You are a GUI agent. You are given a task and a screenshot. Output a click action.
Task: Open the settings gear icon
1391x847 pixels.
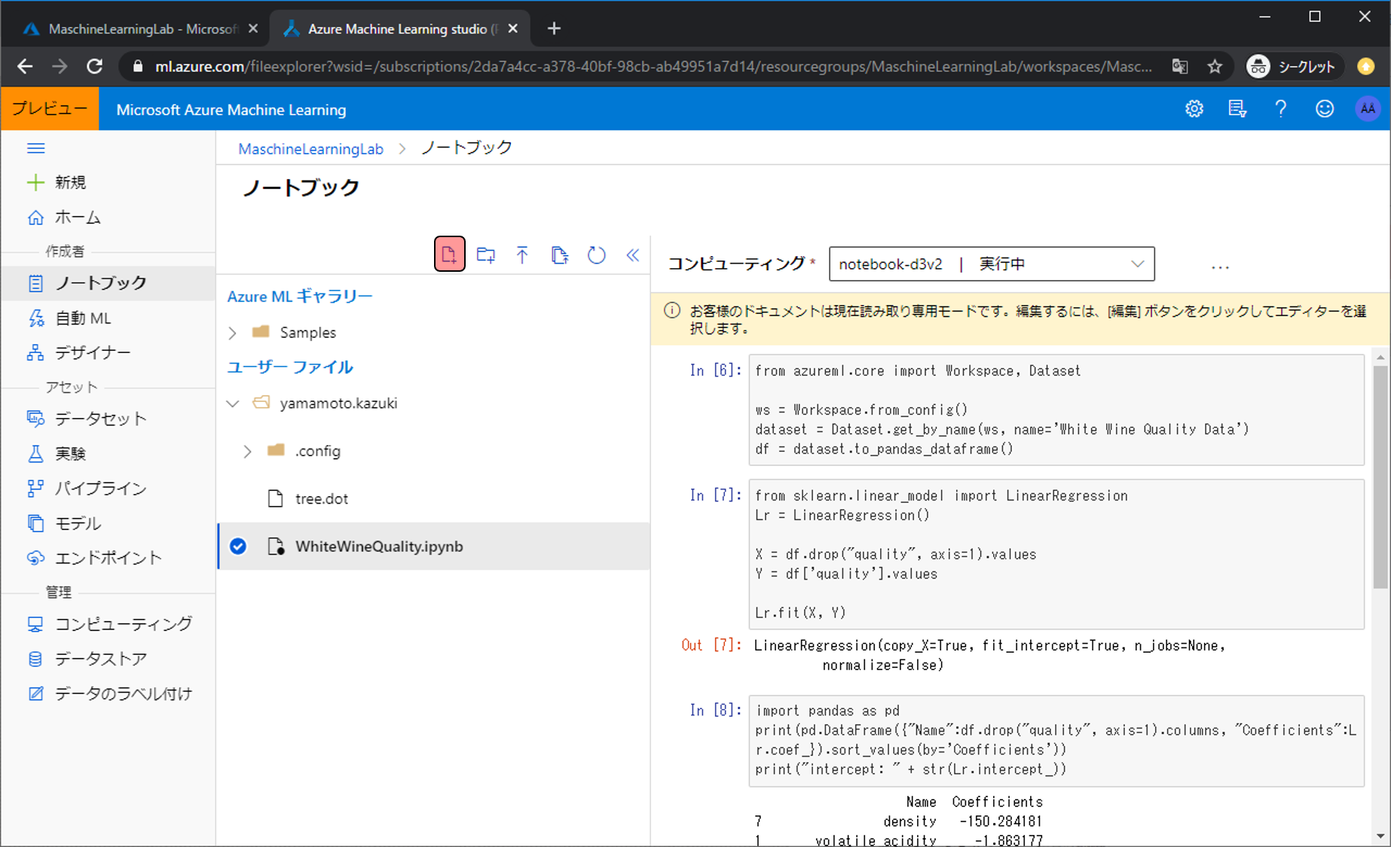click(x=1194, y=109)
